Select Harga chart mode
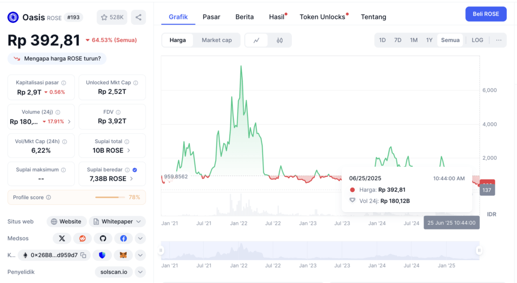This screenshot has width=517, height=283. click(178, 40)
